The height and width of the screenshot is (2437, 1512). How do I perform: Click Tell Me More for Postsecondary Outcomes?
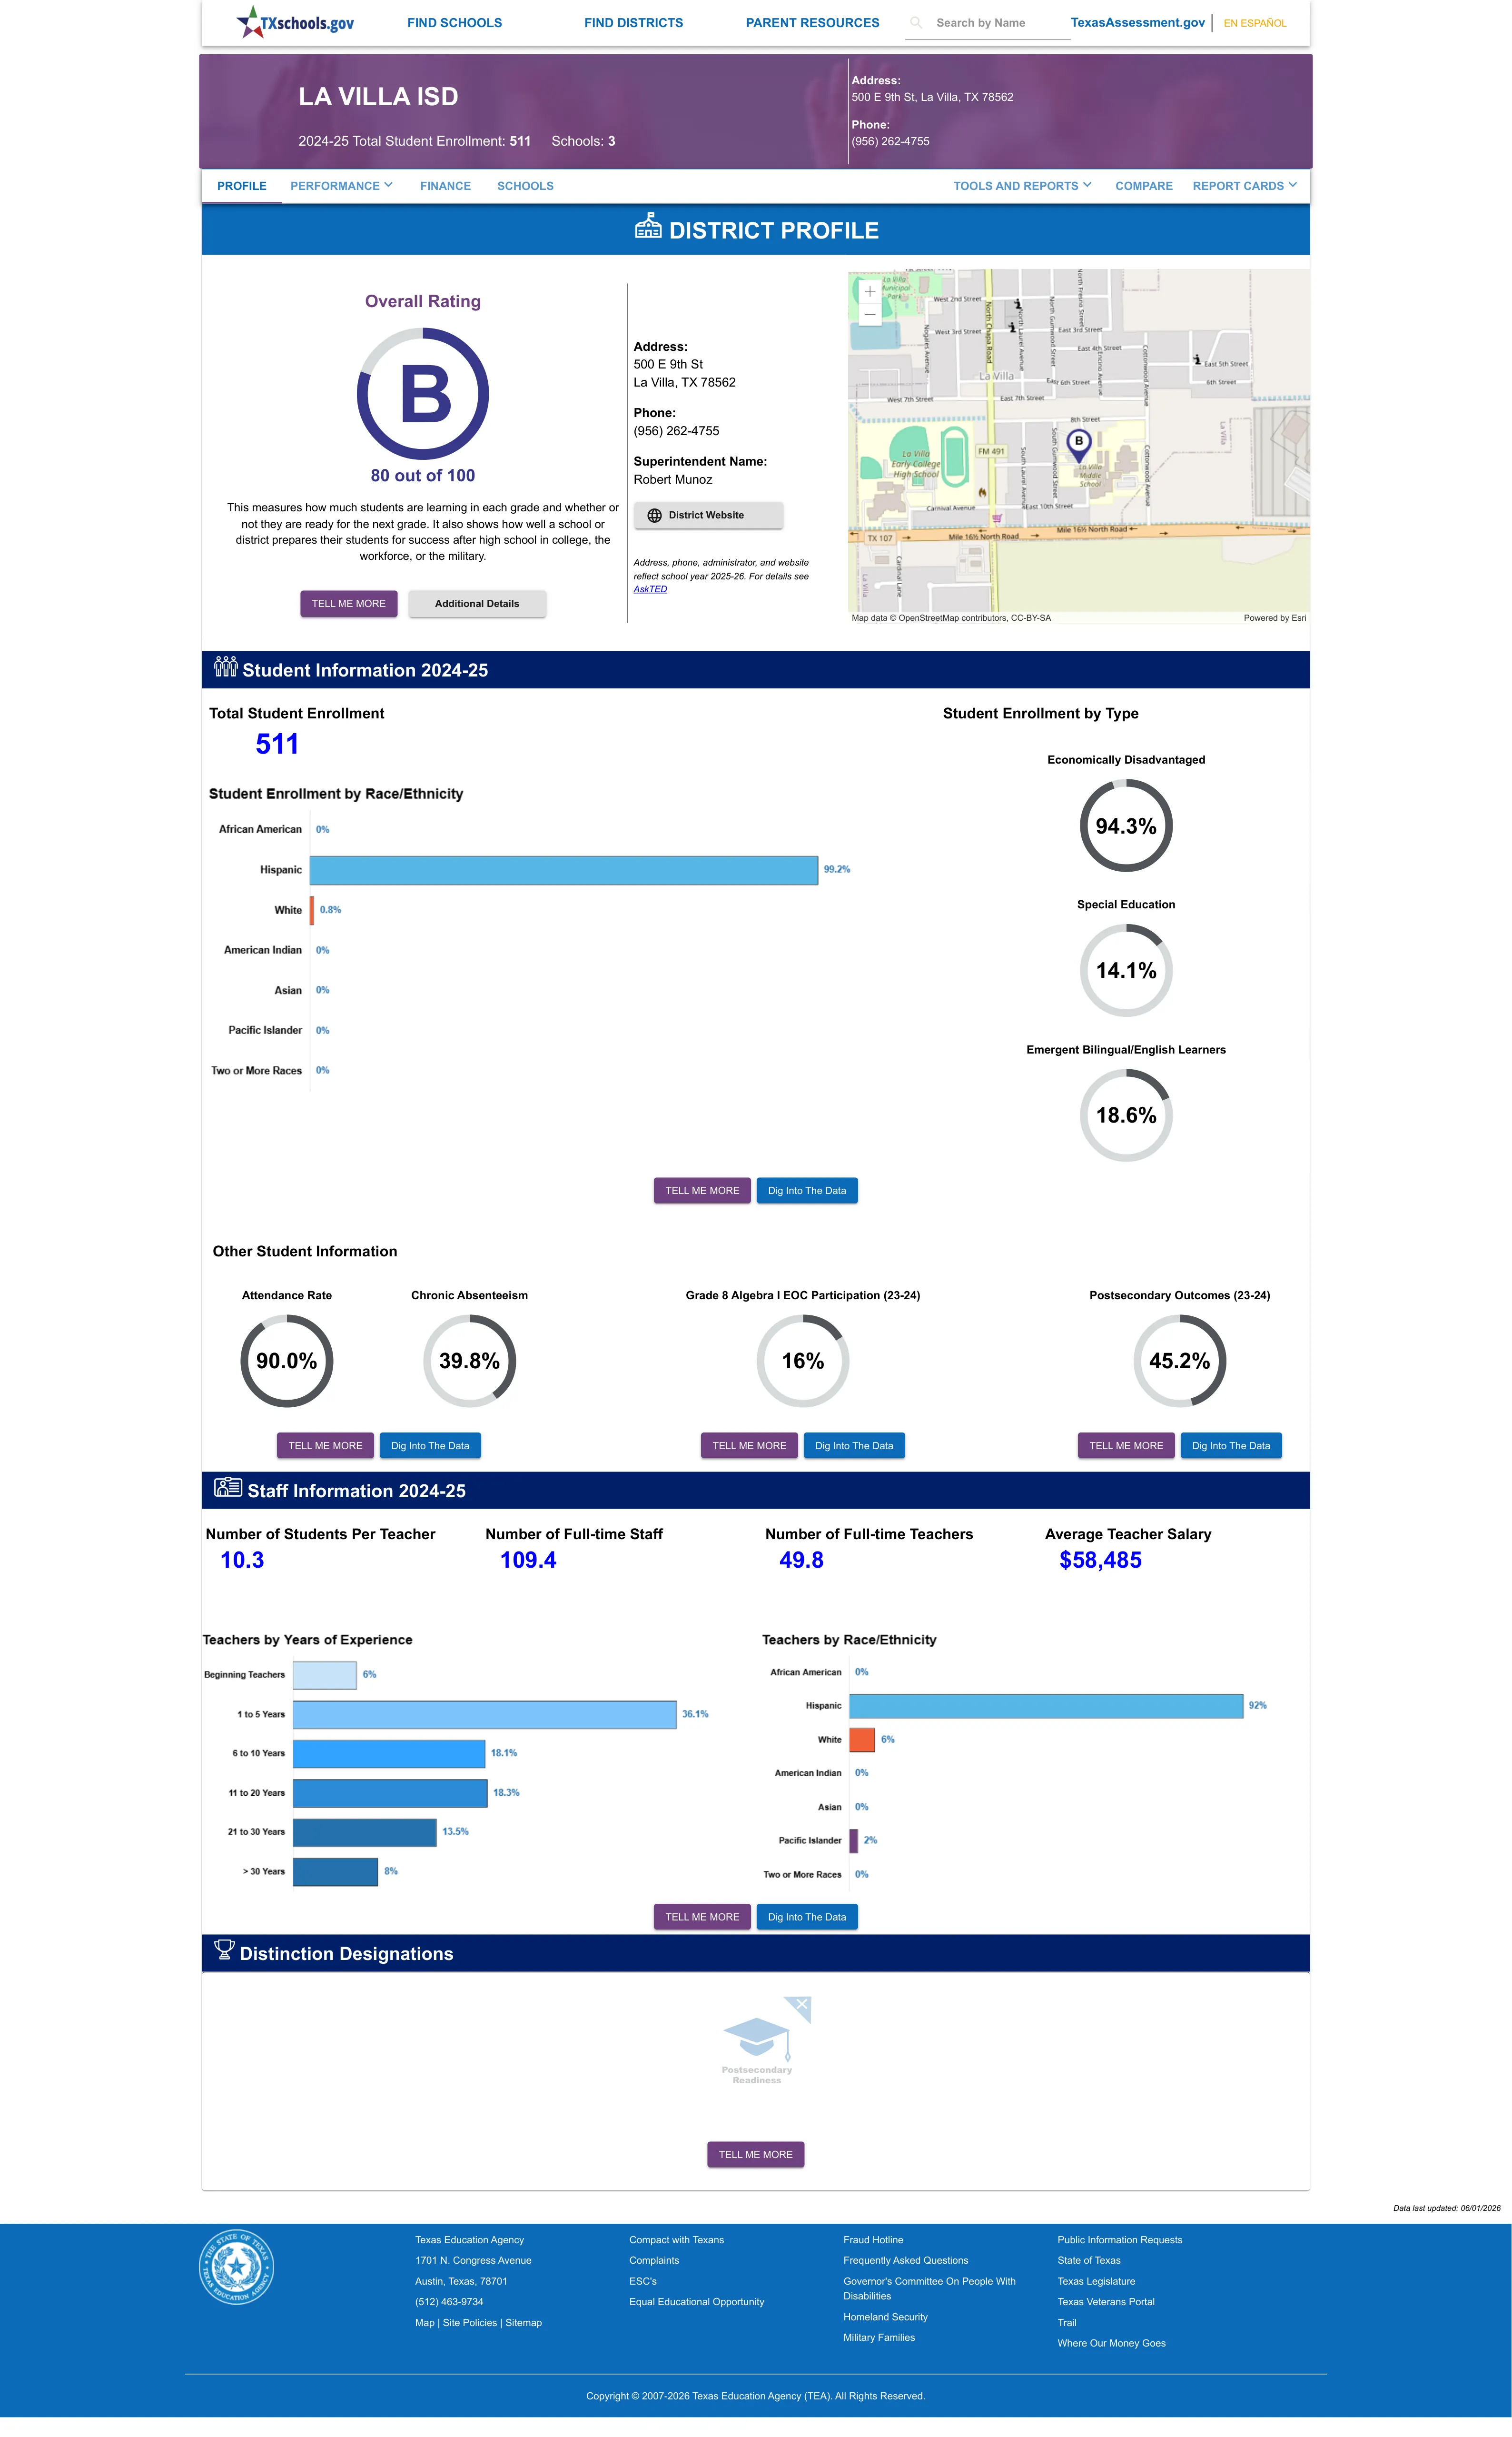1126,1446
